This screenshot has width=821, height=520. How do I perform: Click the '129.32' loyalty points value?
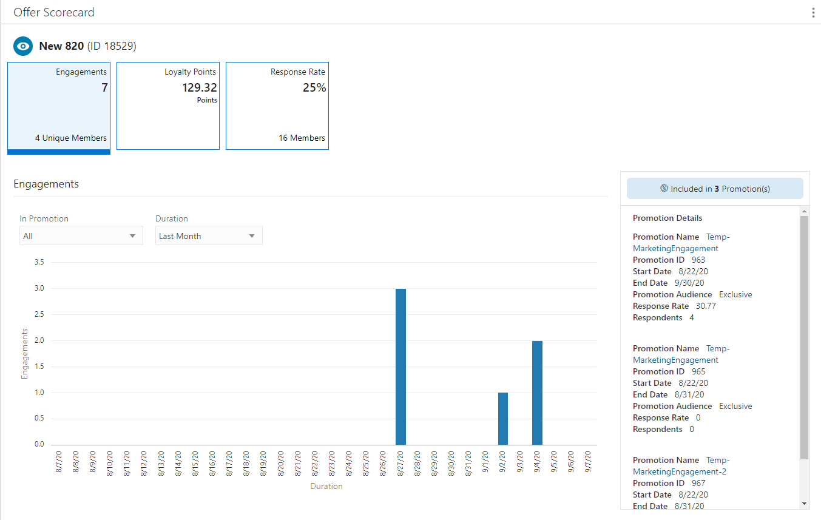coord(200,88)
